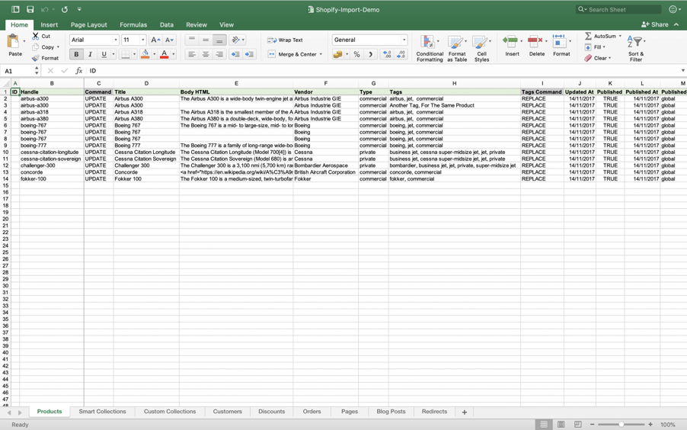
Task: Click the Decrease Indent icon
Action: click(235, 54)
